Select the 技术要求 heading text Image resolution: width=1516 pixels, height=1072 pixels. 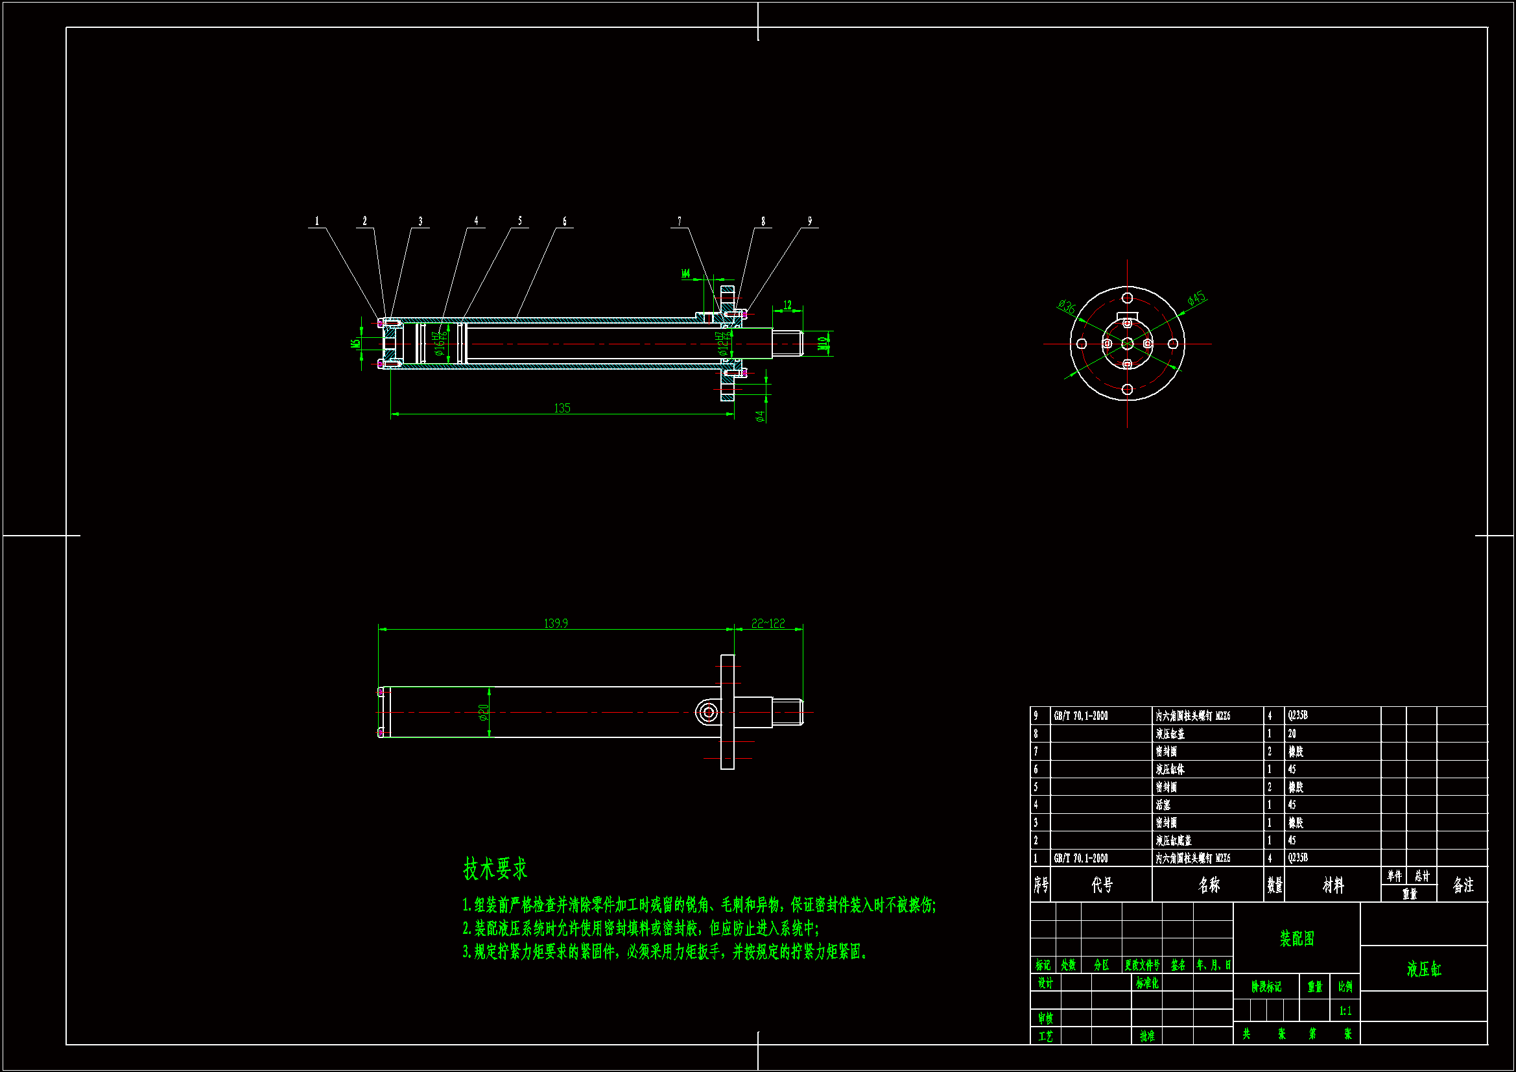495,868
